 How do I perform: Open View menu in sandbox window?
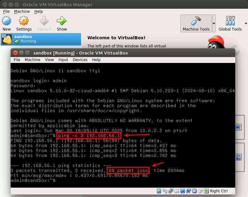pyautogui.click(x=49, y=60)
